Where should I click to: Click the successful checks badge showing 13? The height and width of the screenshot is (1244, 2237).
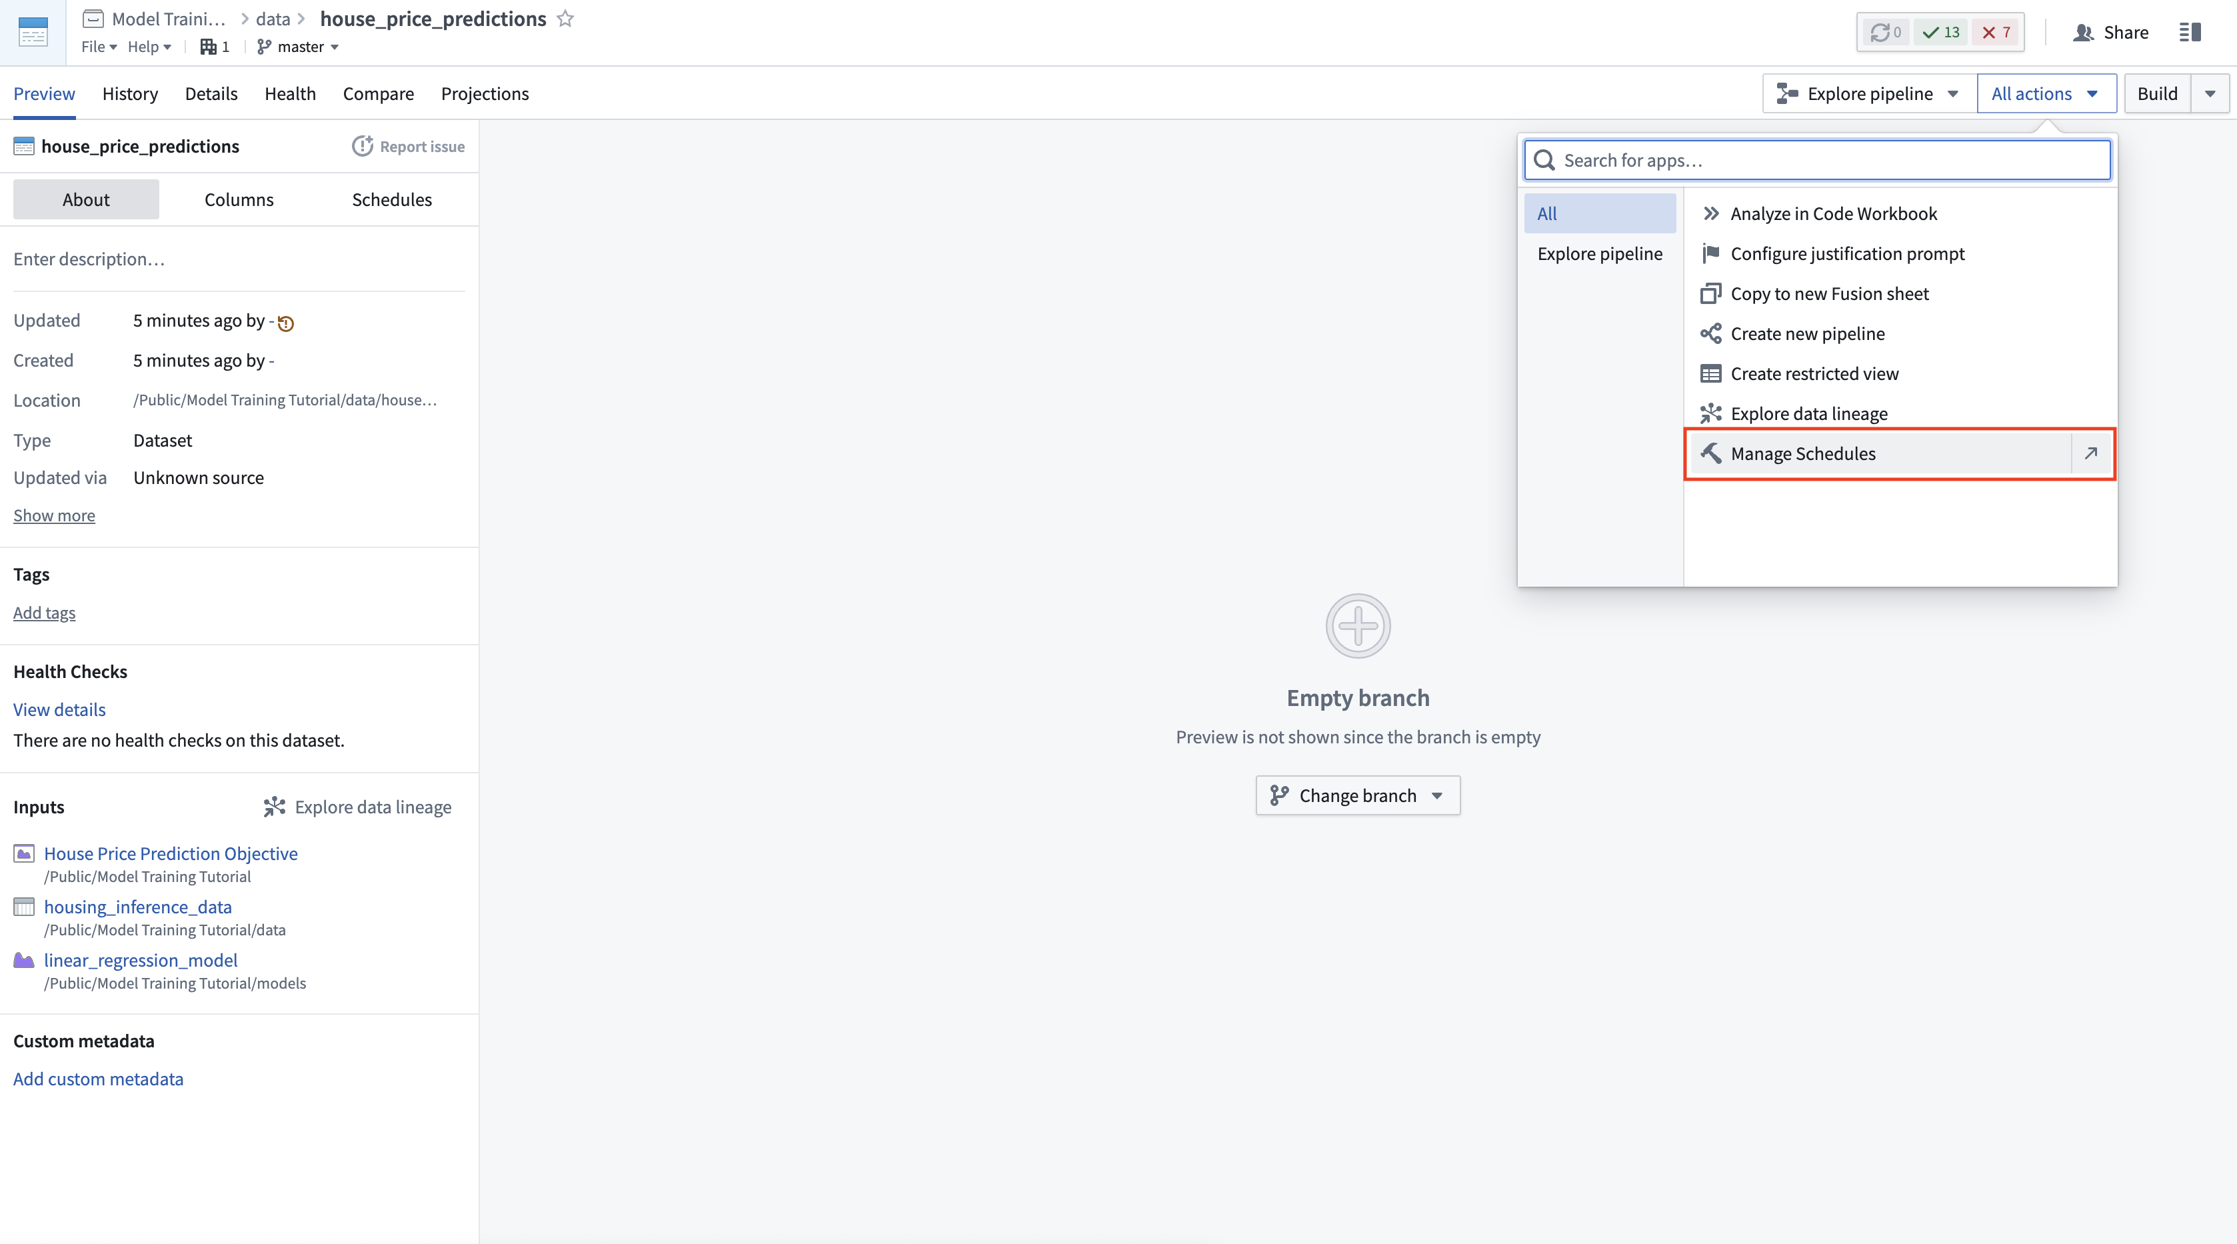click(x=1941, y=32)
